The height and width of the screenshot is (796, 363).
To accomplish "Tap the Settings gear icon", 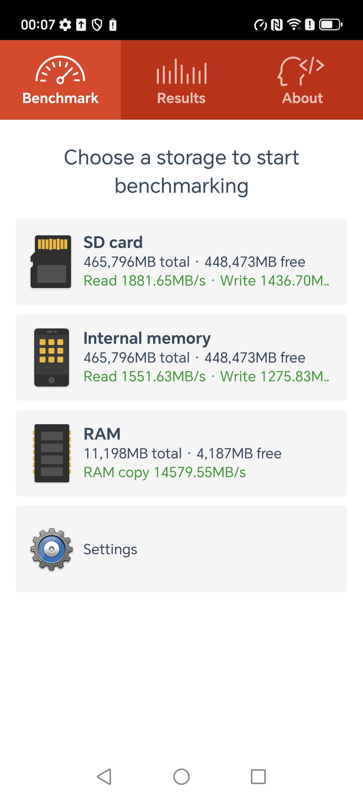I will (51, 549).
